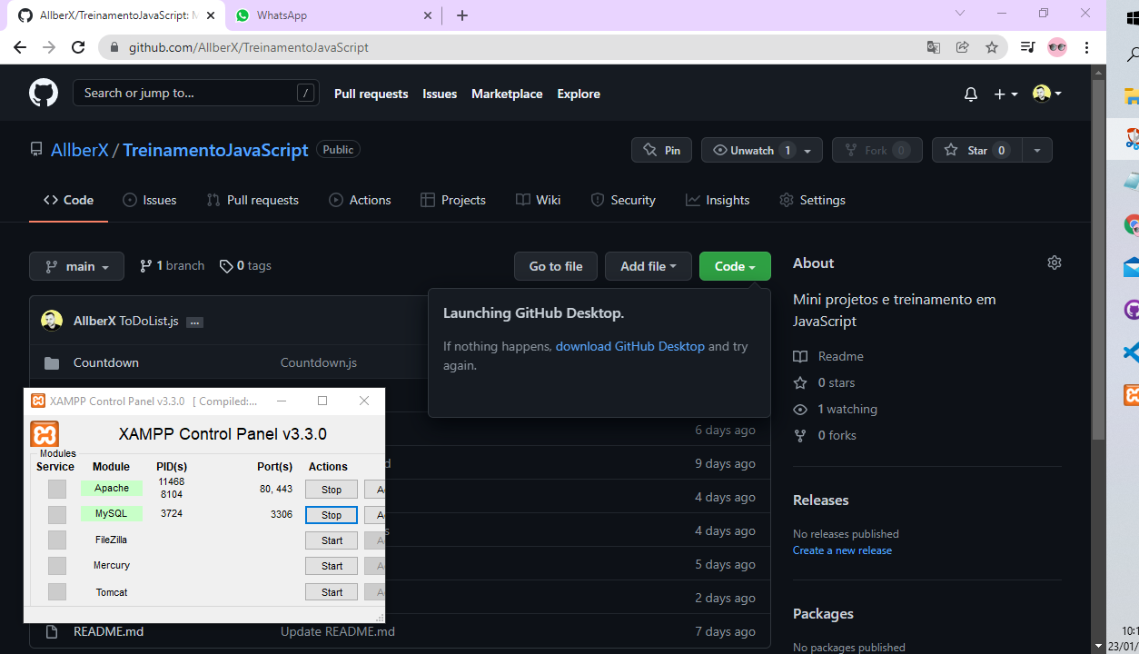
Task: Open the Projects tab
Action: [453, 200]
